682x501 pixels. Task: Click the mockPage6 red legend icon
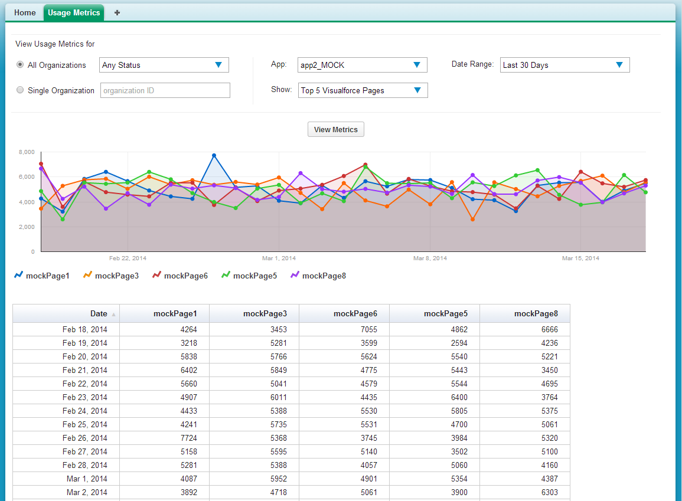point(156,275)
